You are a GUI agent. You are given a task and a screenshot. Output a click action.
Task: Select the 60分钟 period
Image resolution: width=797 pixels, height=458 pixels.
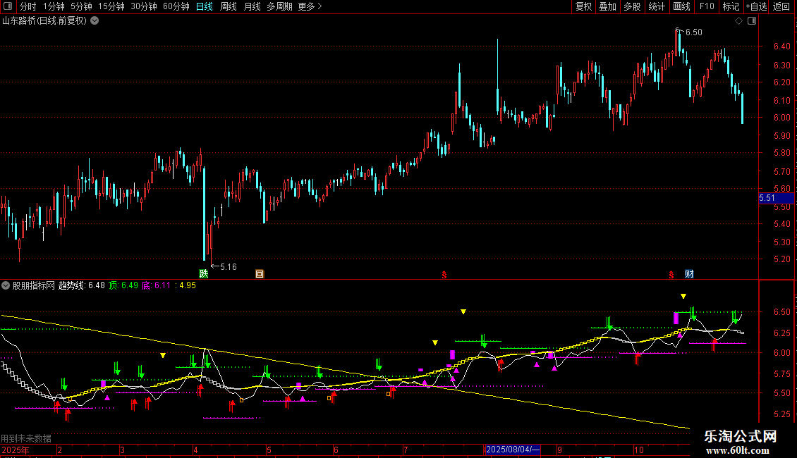[176, 6]
